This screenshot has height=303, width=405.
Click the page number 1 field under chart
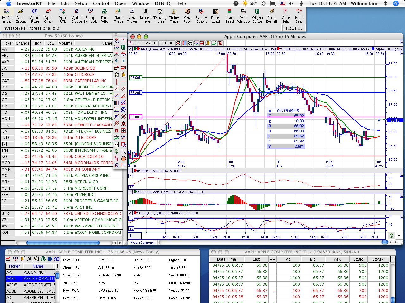point(135,236)
